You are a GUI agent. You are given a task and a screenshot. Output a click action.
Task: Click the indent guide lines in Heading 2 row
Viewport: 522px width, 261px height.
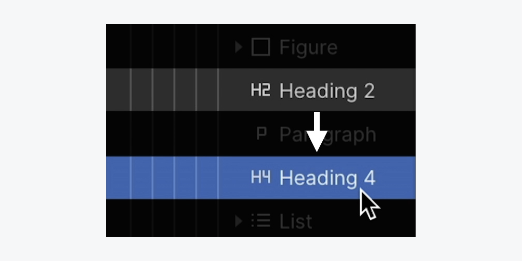(x=174, y=90)
